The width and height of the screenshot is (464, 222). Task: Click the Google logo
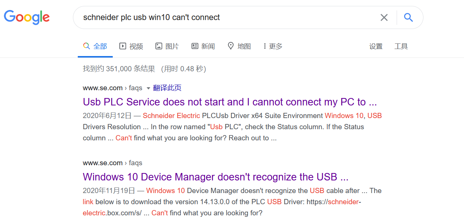27,17
